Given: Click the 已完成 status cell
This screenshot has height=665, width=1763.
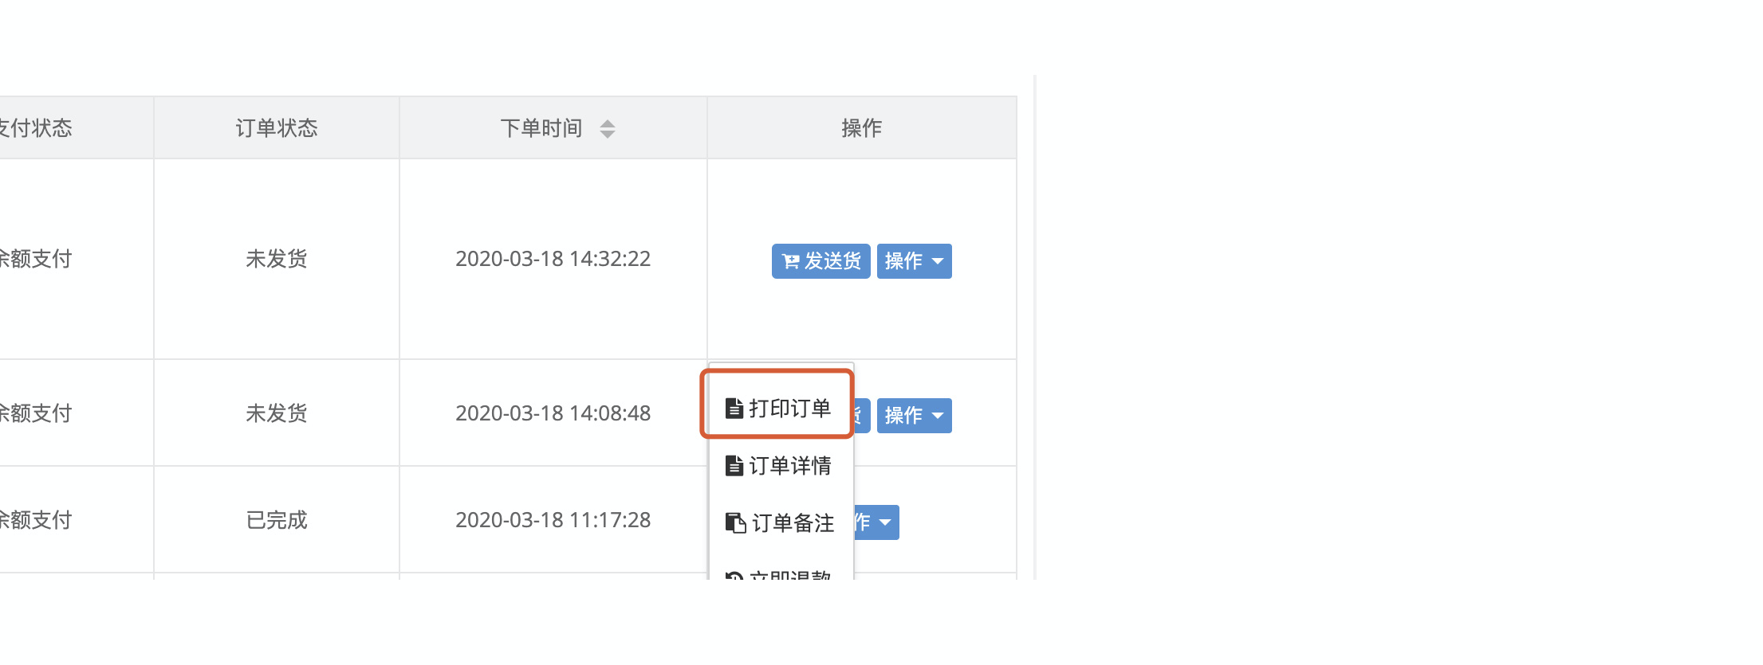Looking at the screenshot, I should [277, 520].
